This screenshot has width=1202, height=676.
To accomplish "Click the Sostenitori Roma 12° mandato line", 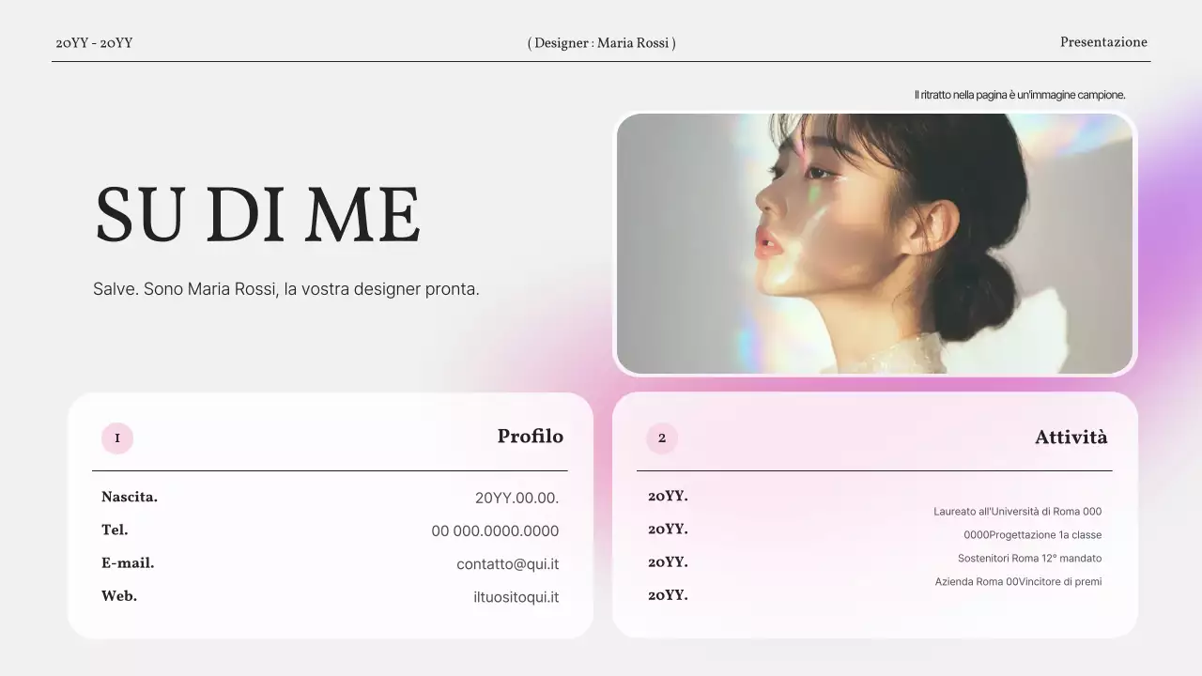I will pos(1030,559).
